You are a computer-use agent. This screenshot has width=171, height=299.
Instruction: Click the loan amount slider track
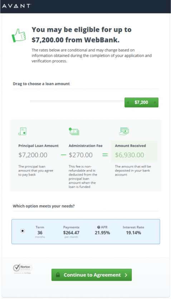[x=77, y=101]
